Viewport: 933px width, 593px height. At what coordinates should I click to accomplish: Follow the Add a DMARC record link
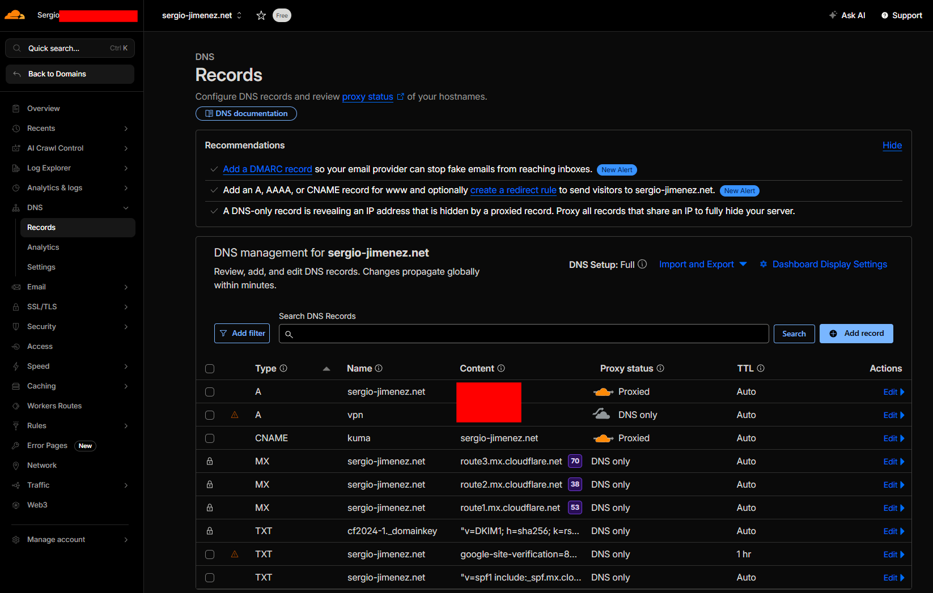pyautogui.click(x=268, y=169)
